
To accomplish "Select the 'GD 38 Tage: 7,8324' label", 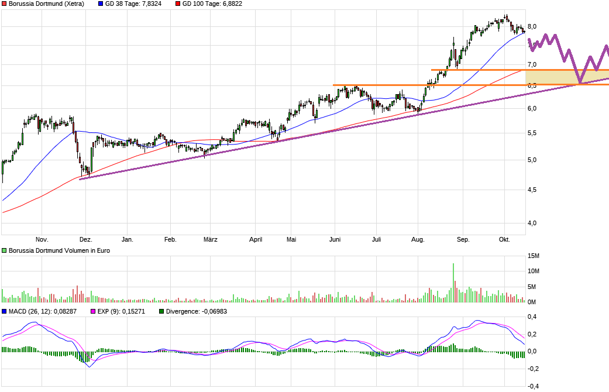I will (x=133, y=4).
